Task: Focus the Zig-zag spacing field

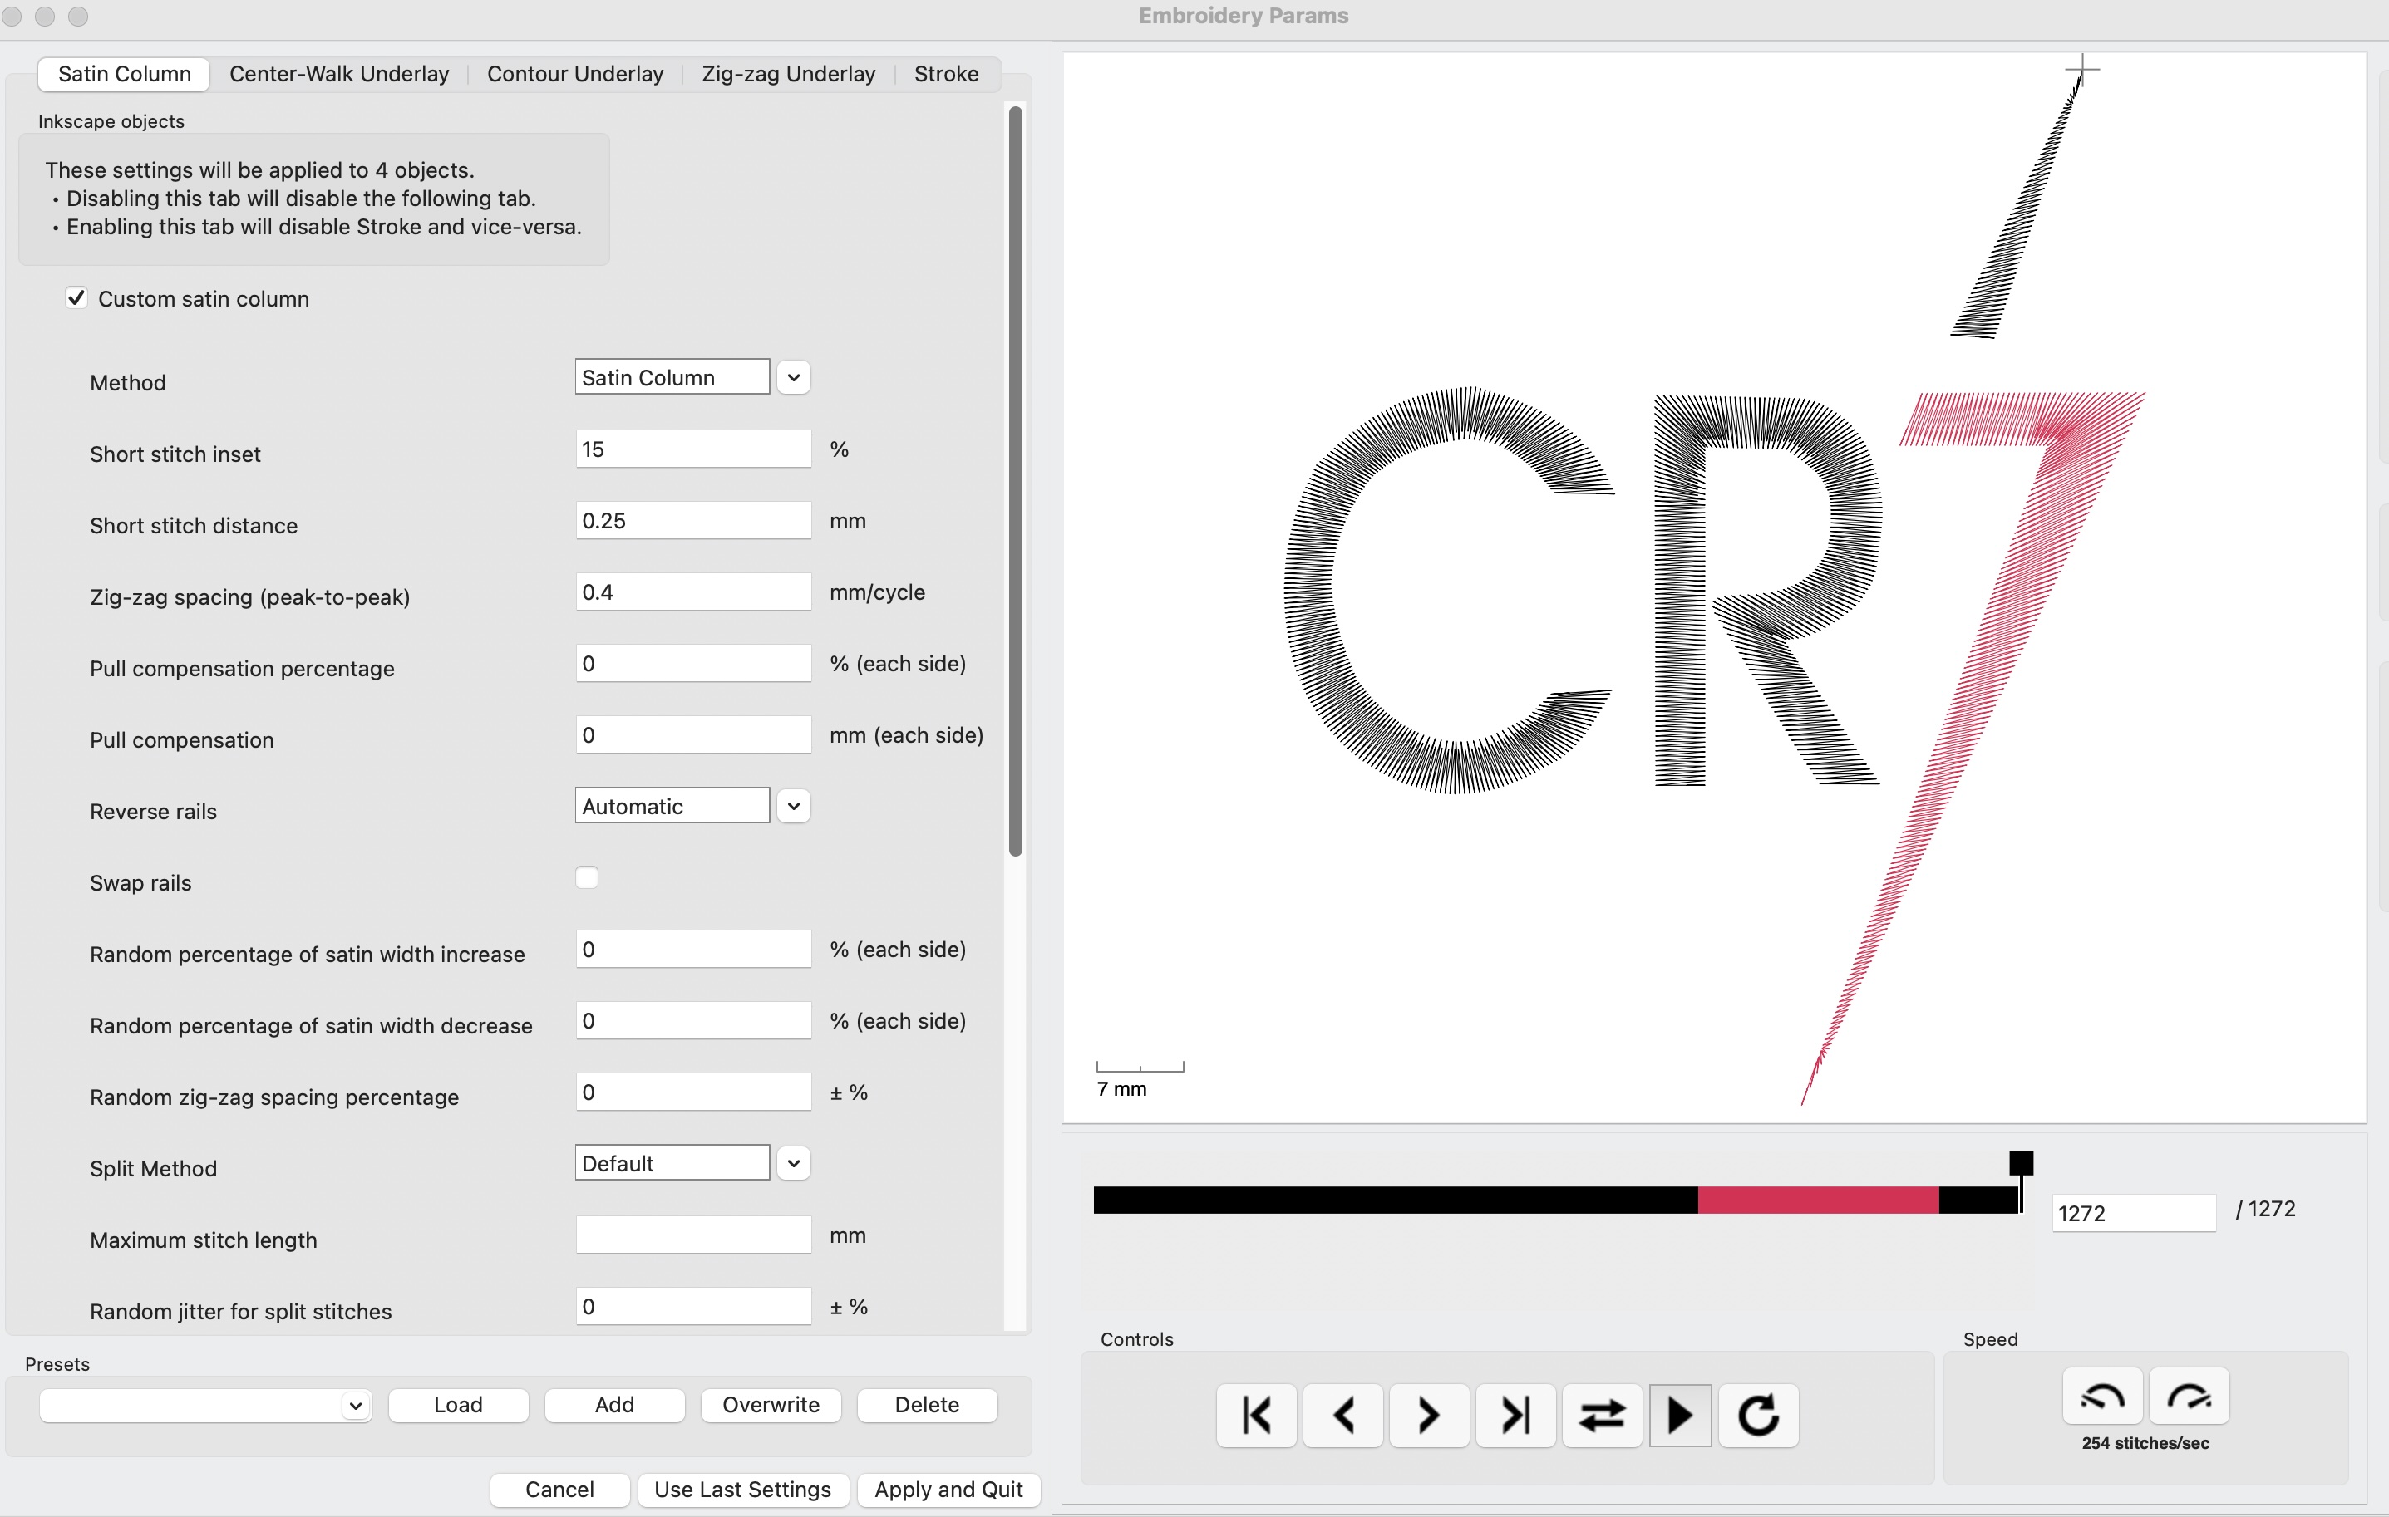Action: click(693, 592)
